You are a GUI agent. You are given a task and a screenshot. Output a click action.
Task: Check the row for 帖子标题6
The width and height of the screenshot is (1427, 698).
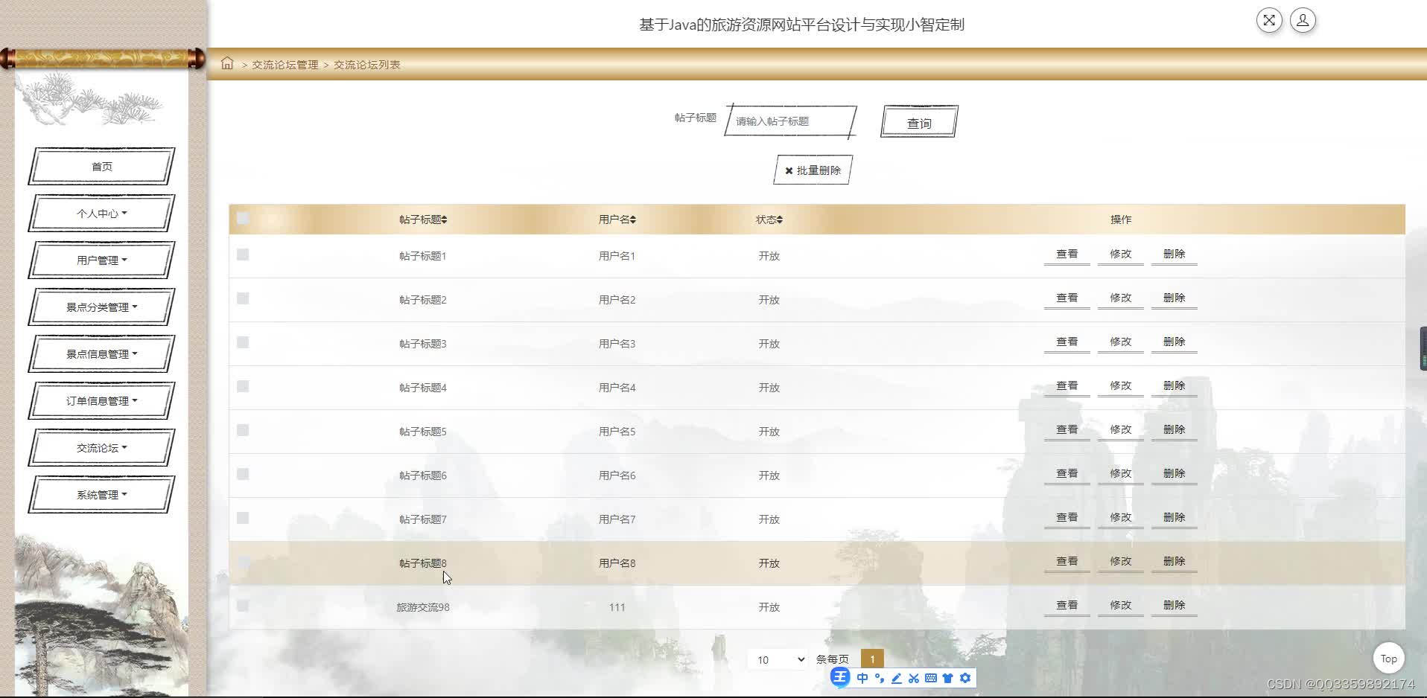pyautogui.click(x=243, y=474)
